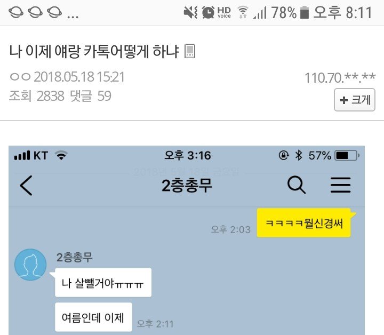This screenshot has height=335, width=384.
Task: Tap the first planet notification icon
Action: click(16, 12)
